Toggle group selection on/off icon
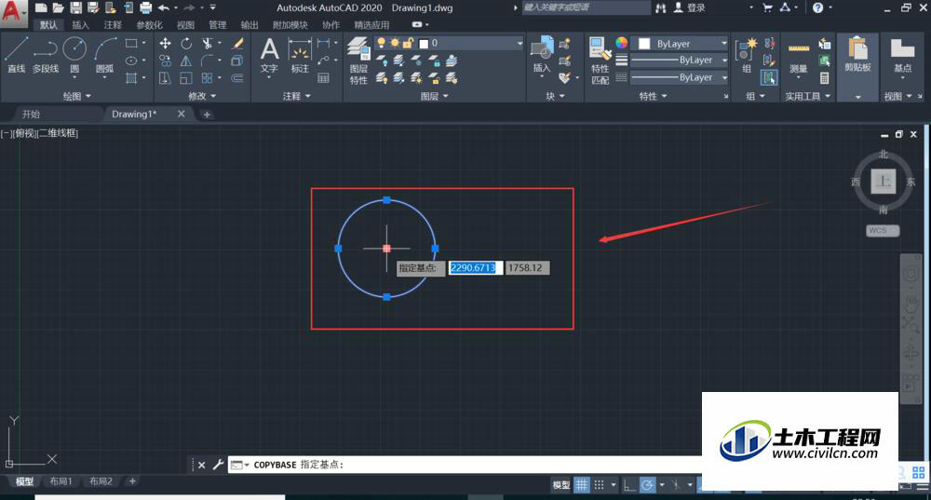This screenshot has height=500, width=931. pyautogui.click(x=769, y=78)
